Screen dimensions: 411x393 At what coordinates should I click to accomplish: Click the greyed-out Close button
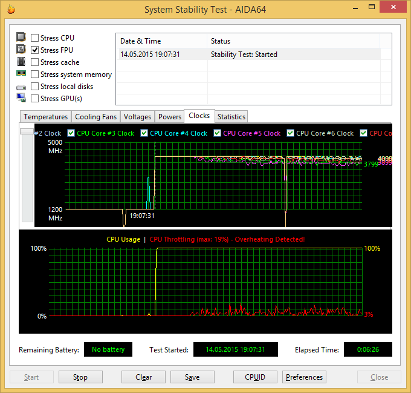pyautogui.click(x=379, y=377)
